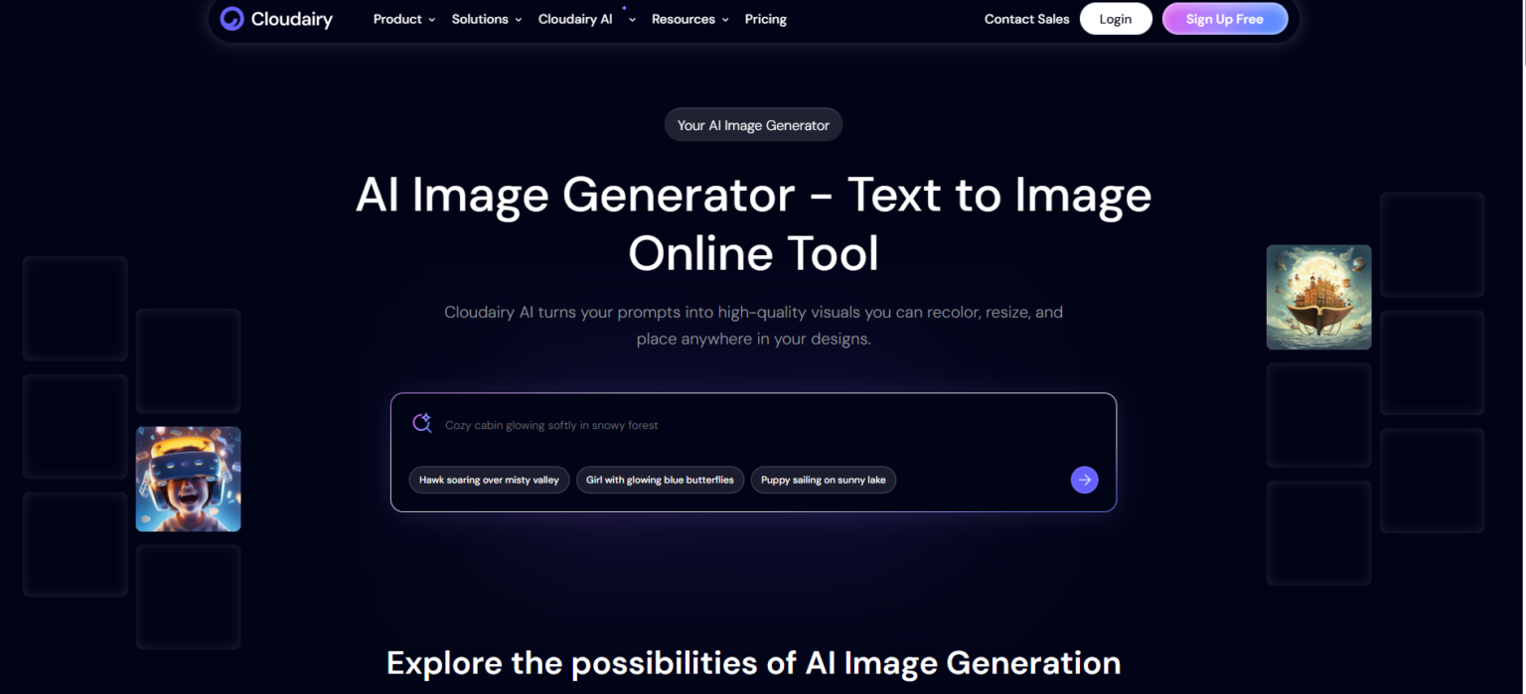1526x694 pixels.
Task: Select the Pricing menu item
Action: pos(765,19)
